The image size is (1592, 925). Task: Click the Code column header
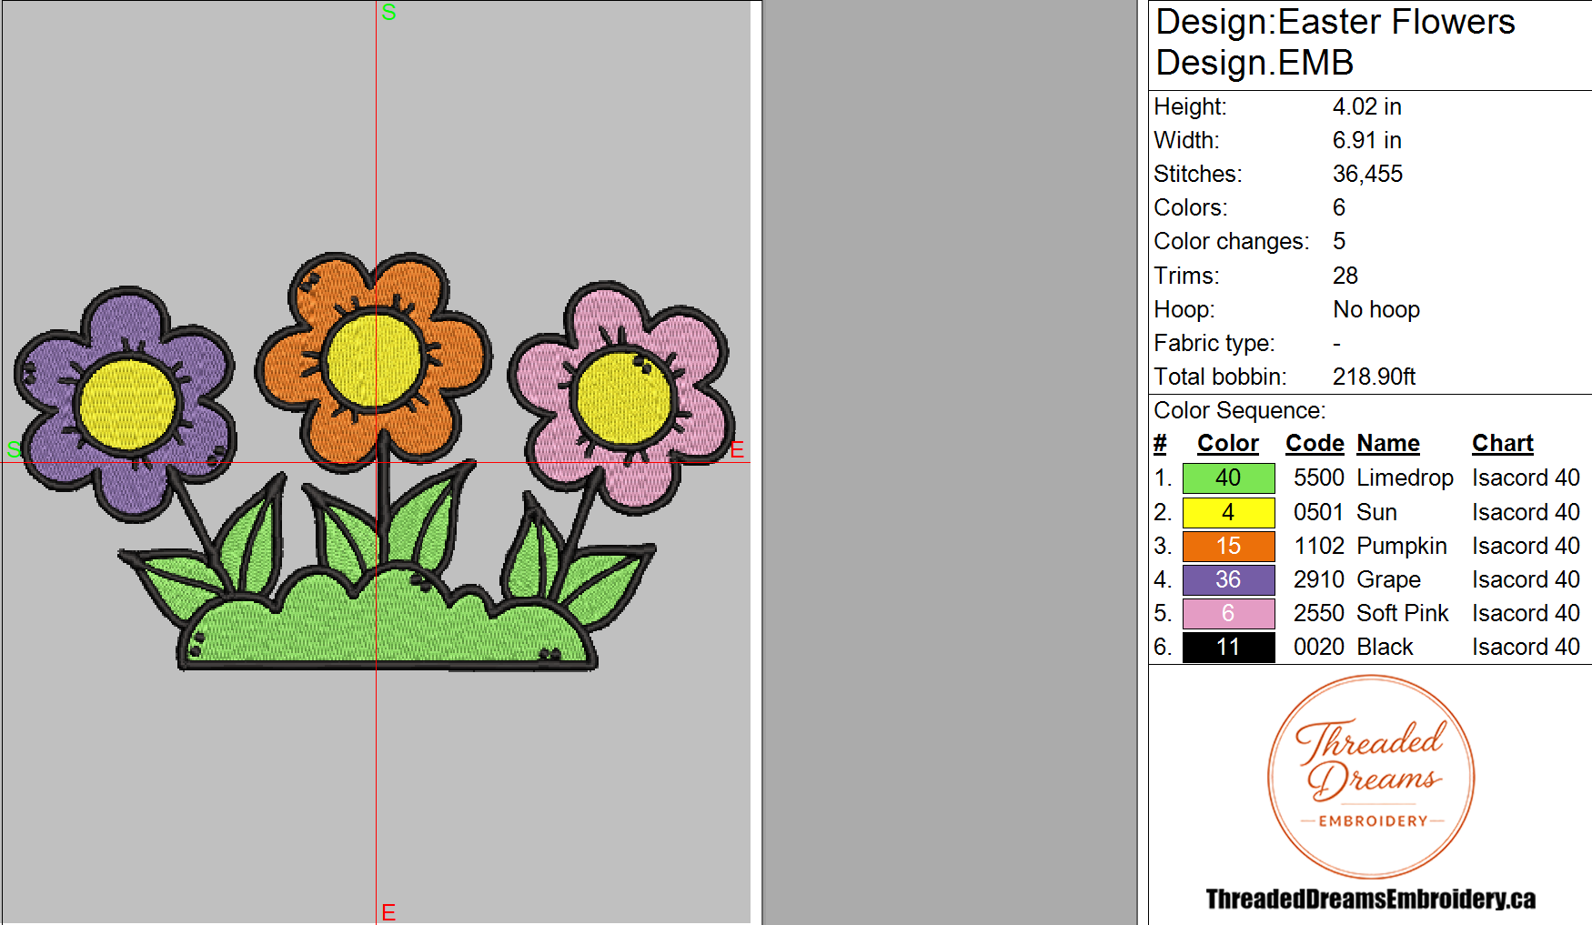click(1315, 444)
